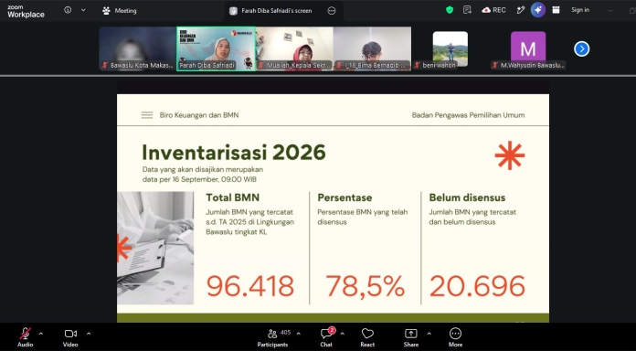This screenshot has height=351, width=636.
Task: Click the Sign in link
Action: [x=580, y=10]
